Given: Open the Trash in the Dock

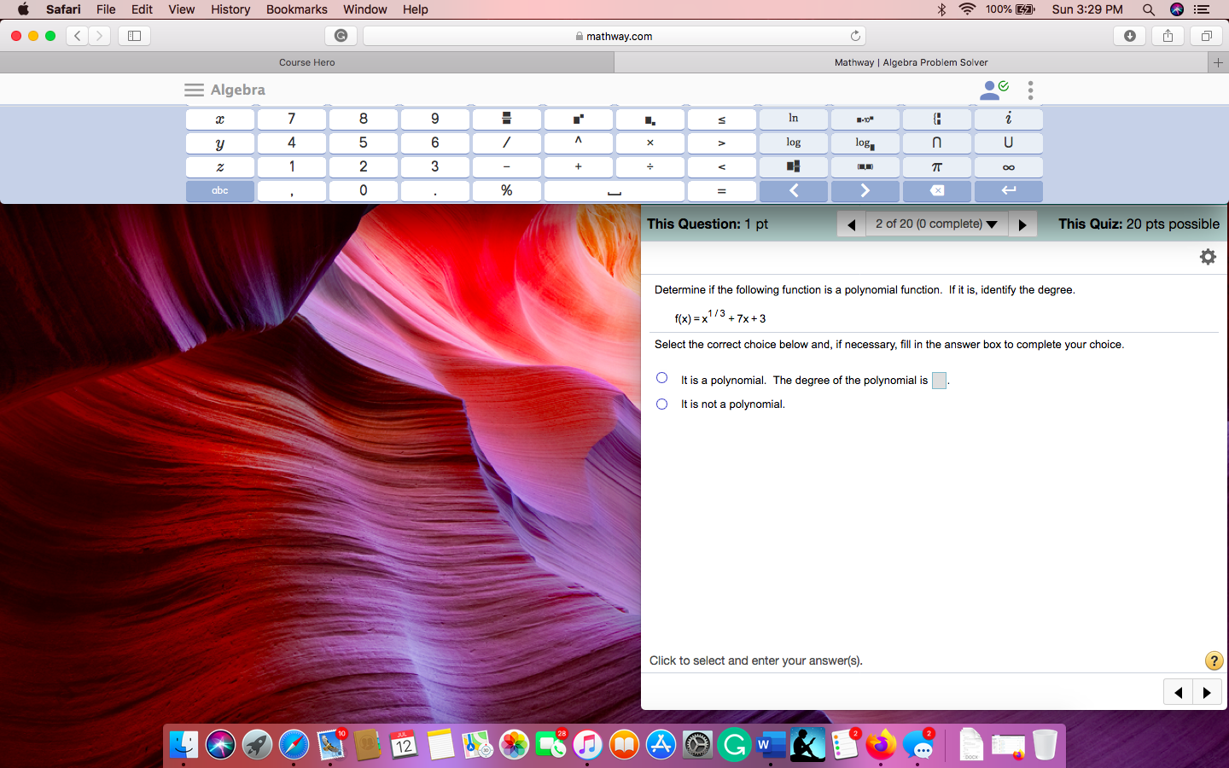Looking at the screenshot, I should [1045, 745].
